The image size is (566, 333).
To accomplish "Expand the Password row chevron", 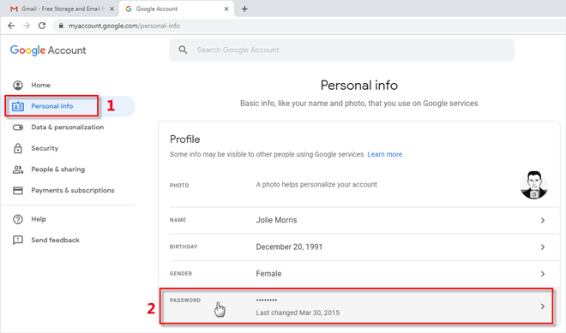I will [x=543, y=306].
